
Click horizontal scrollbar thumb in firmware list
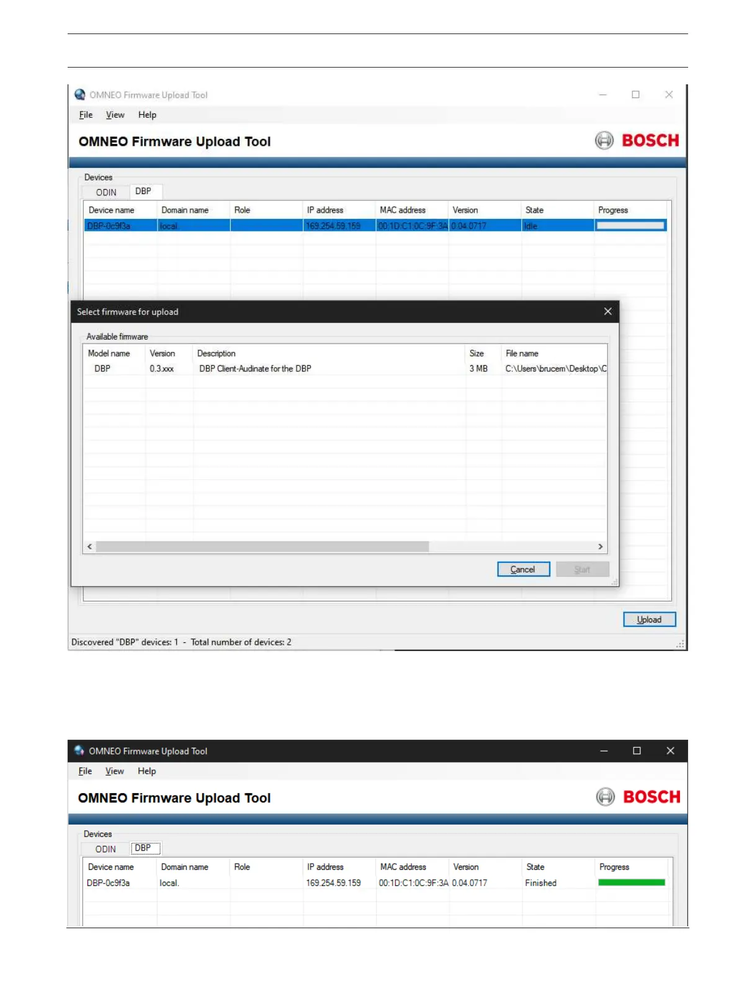(x=262, y=546)
